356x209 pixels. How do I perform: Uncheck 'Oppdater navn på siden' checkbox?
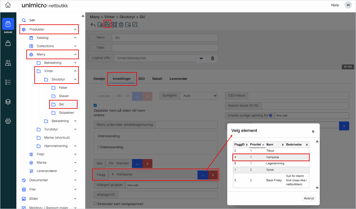pos(95,105)
